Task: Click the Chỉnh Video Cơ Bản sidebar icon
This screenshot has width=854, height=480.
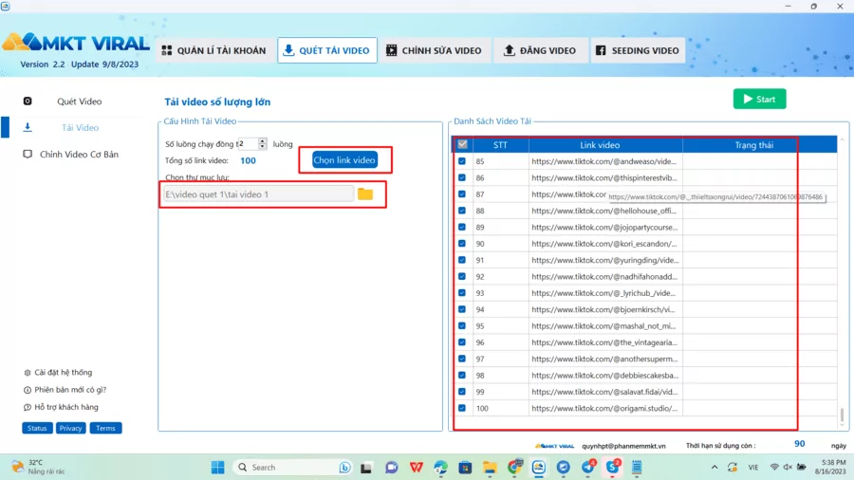Action: click(28, 154)
